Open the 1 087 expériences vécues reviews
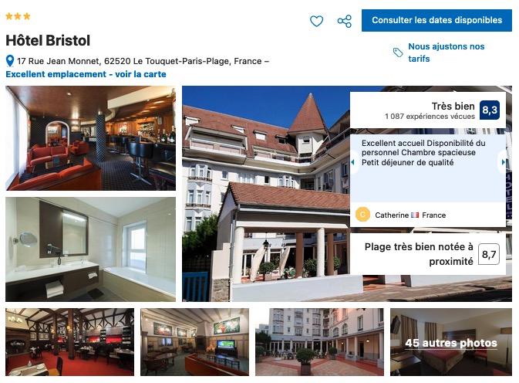Screen dimensions: 519x383 pos(430,117)
